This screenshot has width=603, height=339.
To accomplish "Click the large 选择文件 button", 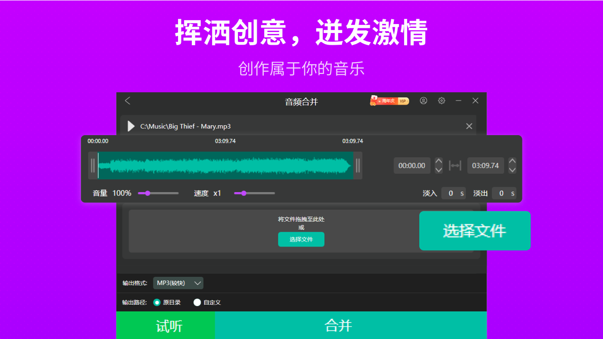I will 474,231.
